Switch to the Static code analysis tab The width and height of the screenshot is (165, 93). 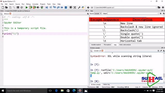click(125, 45)
